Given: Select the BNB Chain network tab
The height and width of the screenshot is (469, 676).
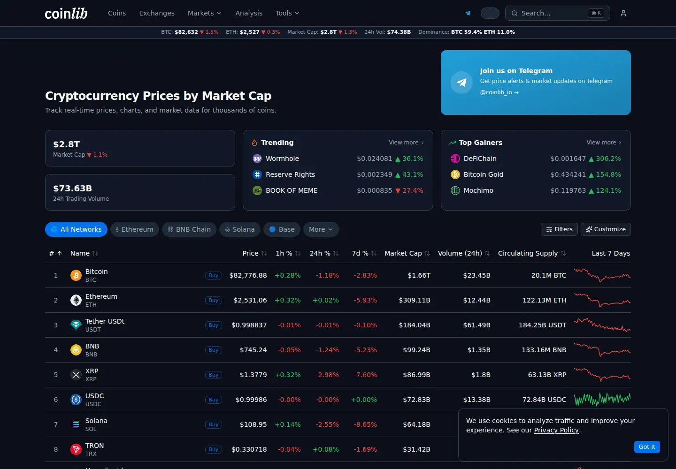Looking at the screenshot, I should [x=189, y=229].
